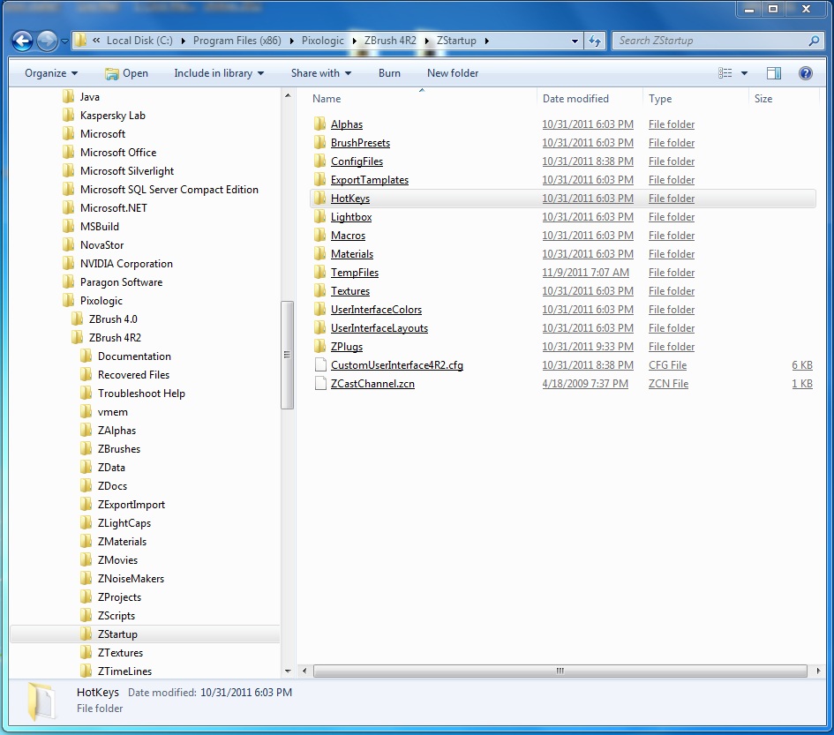Click Burn in the toolbar
The width and height of the screenshot is (834, 735).
click(x=389, y=73)
